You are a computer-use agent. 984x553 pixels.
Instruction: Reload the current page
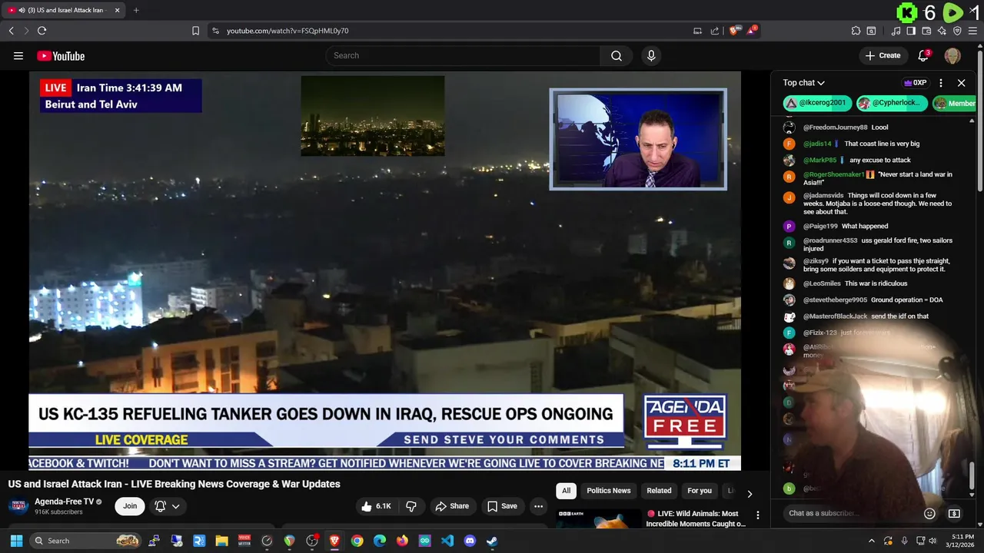[x=42, y=31]
